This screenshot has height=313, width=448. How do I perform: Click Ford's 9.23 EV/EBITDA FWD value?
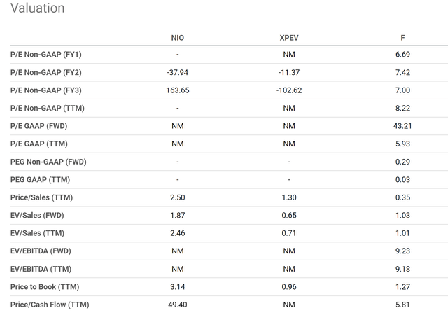tap(402, 251)
